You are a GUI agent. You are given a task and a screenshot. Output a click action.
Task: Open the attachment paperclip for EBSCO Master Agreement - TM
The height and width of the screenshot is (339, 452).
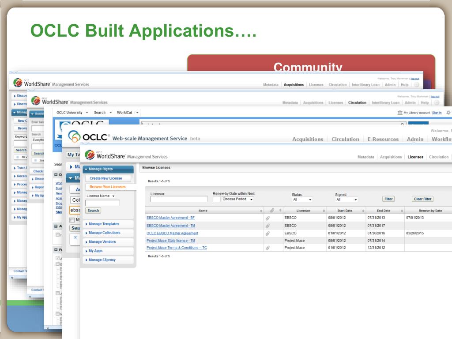[x=267, y=226]
